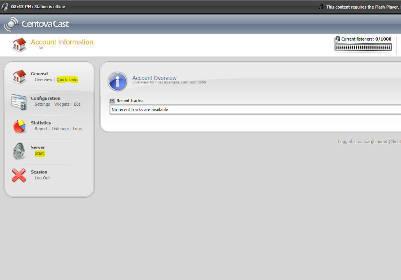
Task: Open the Overview link under General
Action: (x=43, y=80)
